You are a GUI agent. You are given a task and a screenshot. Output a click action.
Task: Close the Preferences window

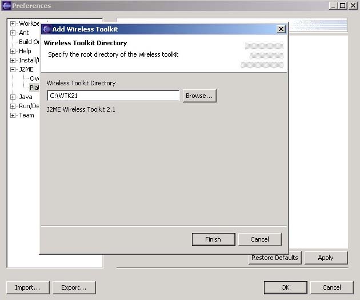click(353, 6)
